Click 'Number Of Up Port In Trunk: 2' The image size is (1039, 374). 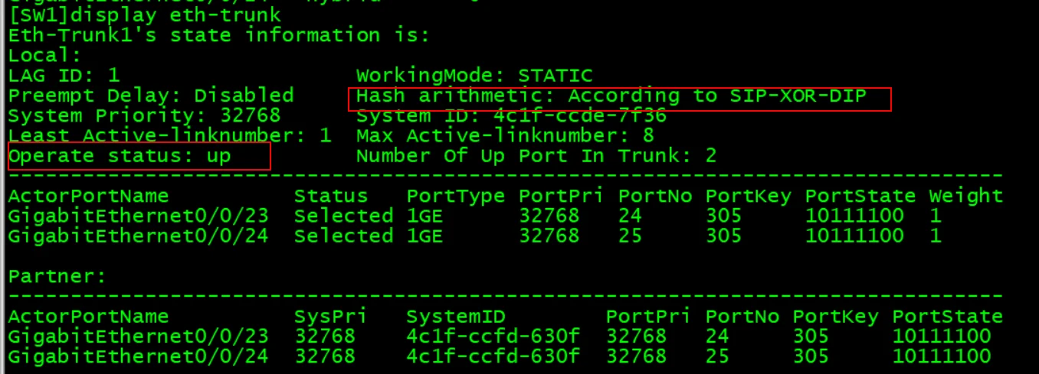pyautogui.click(x=536, y=156)
